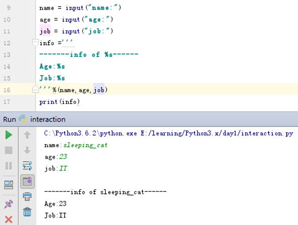
Task: Click the "Age:23" output line
Action: tap(56, 204)
